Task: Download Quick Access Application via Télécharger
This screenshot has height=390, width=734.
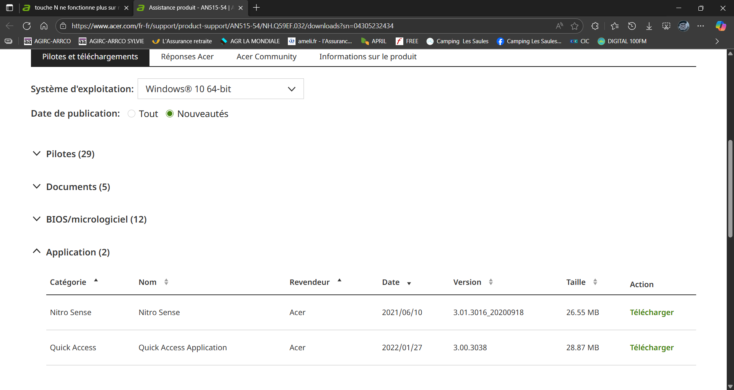Action: click(x=651, y=348)
